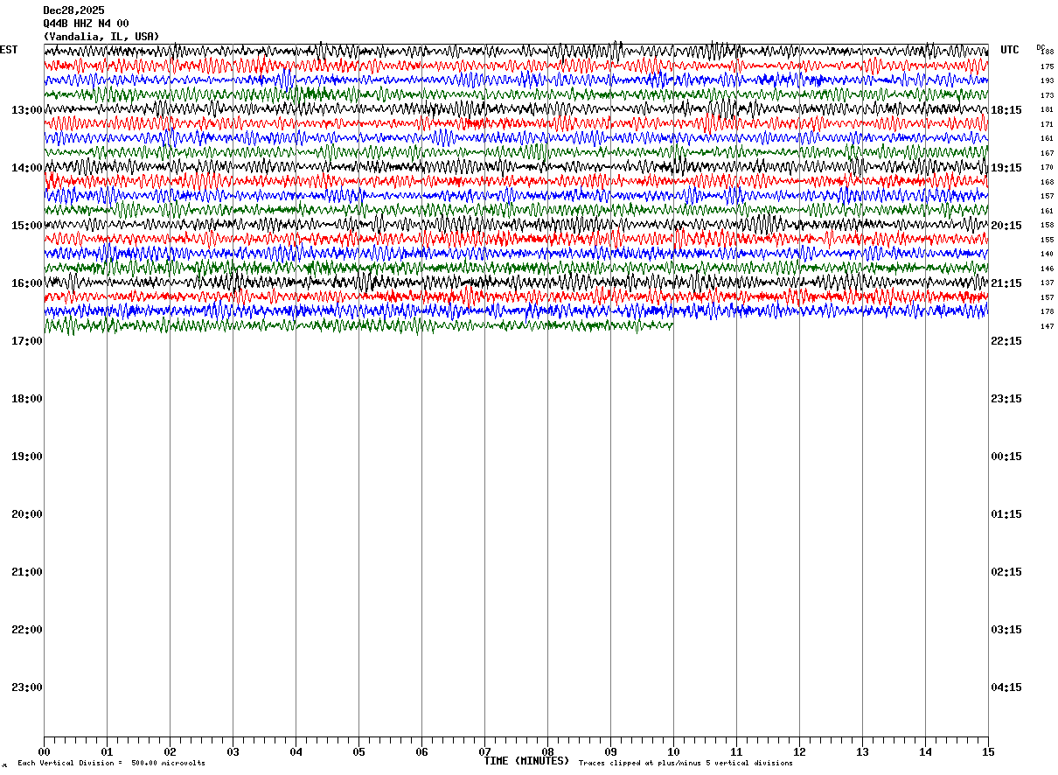Select minute tick label 09
Viewport: 1058px width, 775px height.
coord(610,752)
